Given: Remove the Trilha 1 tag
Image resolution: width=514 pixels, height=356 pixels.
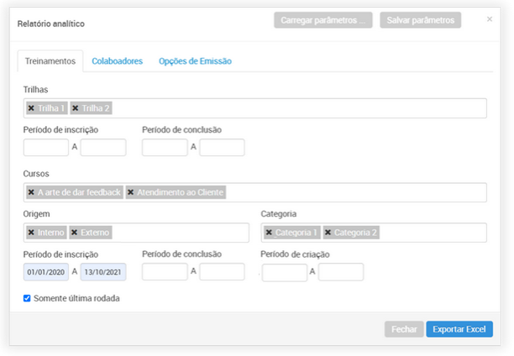Looking at the screenshot, I should click(31, 108).
